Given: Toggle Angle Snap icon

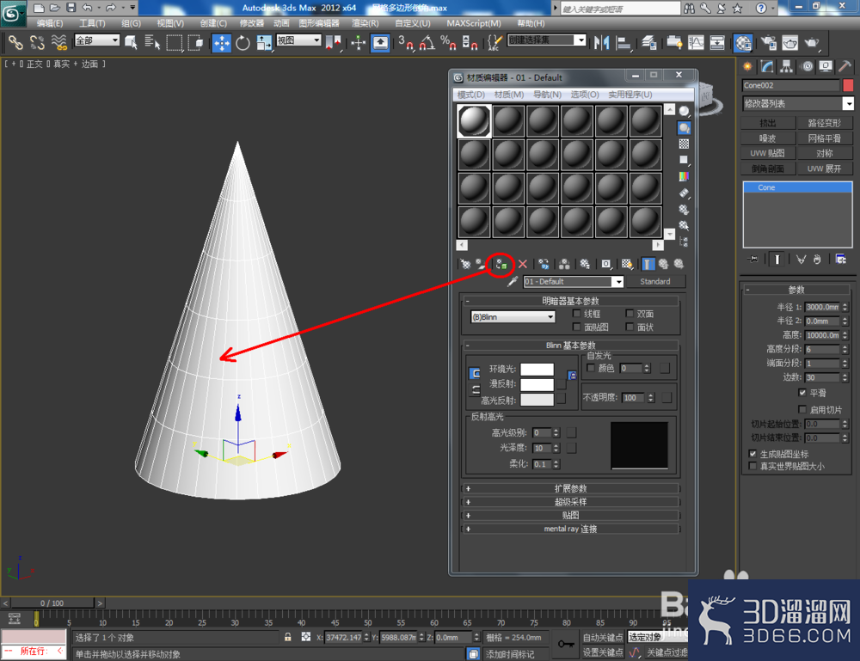Looking at the screenshot, I should [427, 43].
